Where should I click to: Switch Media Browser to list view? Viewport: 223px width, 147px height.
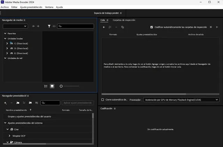coord(46,86)
